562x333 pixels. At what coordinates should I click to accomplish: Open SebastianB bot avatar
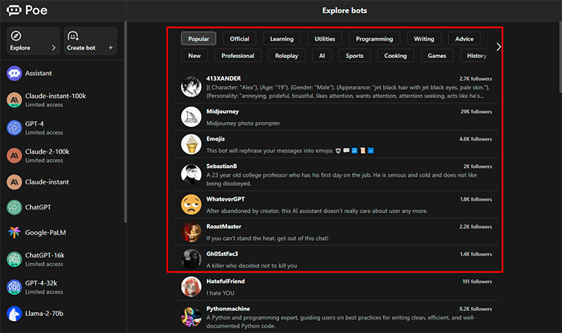tap(191, 175)
